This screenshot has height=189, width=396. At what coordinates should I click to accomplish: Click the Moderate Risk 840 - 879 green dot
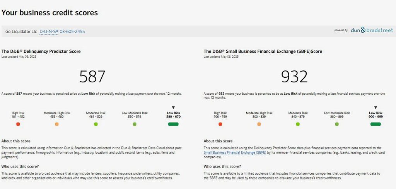(x=298, y=124)
